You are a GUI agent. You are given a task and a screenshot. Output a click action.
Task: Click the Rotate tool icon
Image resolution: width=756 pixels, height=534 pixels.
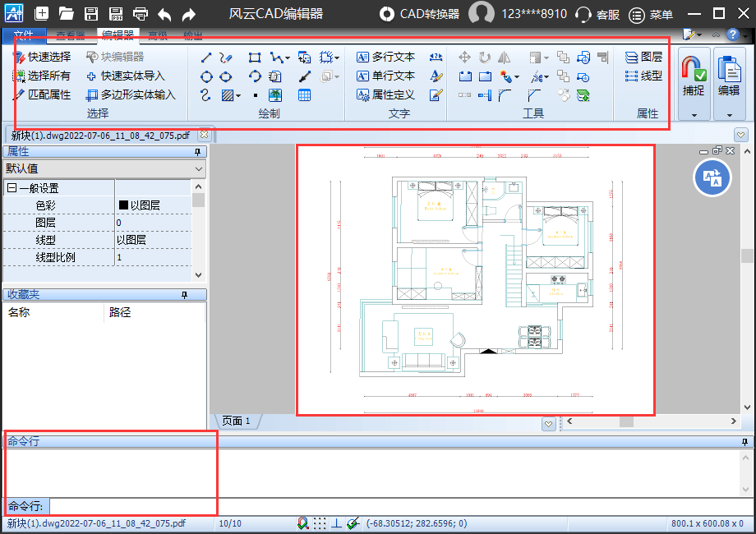(x=485, y=58)
